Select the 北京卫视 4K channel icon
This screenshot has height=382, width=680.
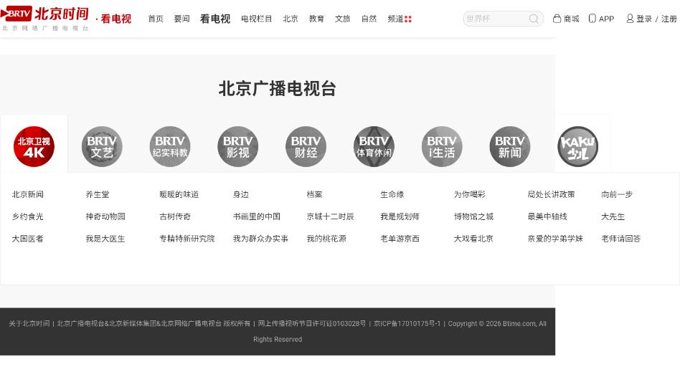34,146
